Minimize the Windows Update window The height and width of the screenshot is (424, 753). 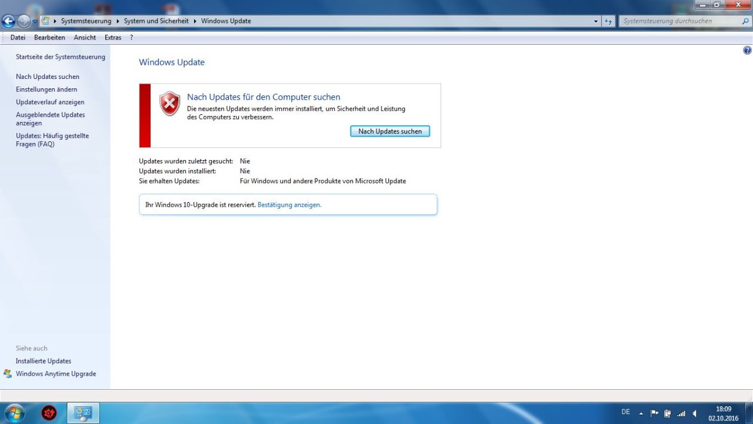point(701,5)
